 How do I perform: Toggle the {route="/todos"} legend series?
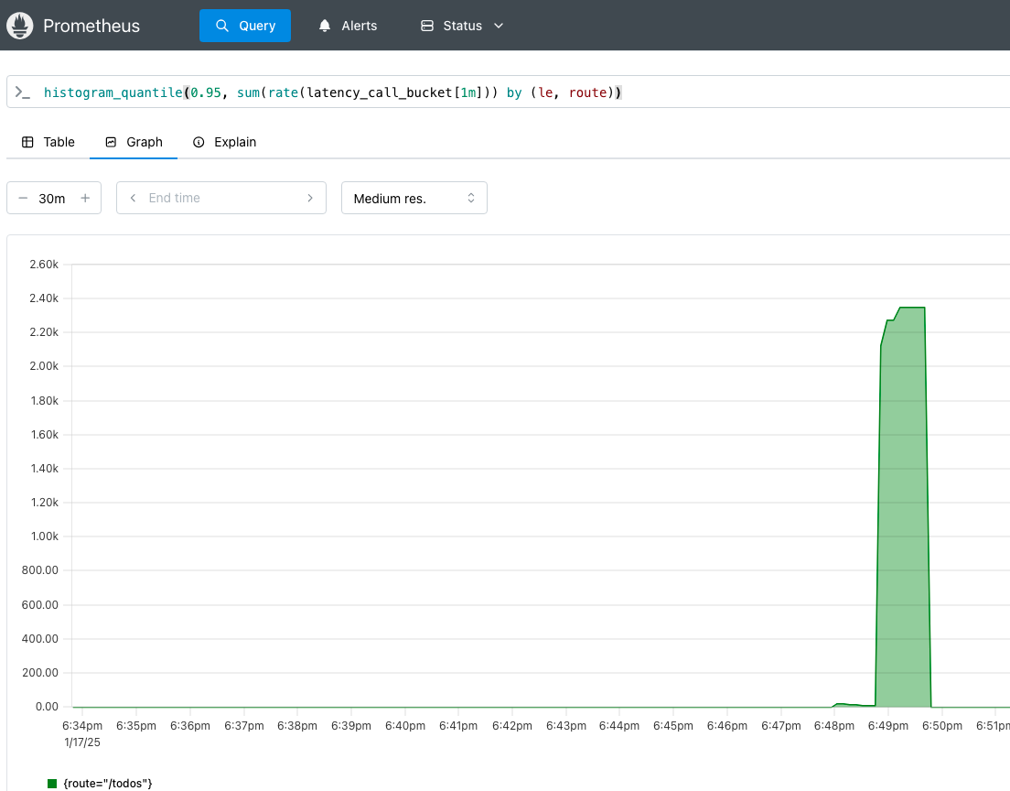point(107,783)
